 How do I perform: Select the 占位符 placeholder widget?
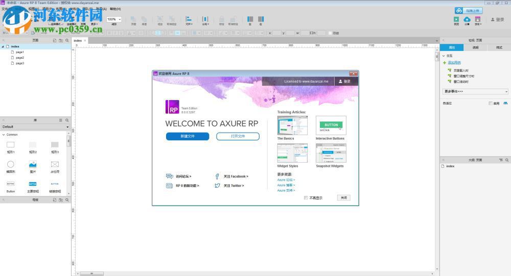point(55,164)
